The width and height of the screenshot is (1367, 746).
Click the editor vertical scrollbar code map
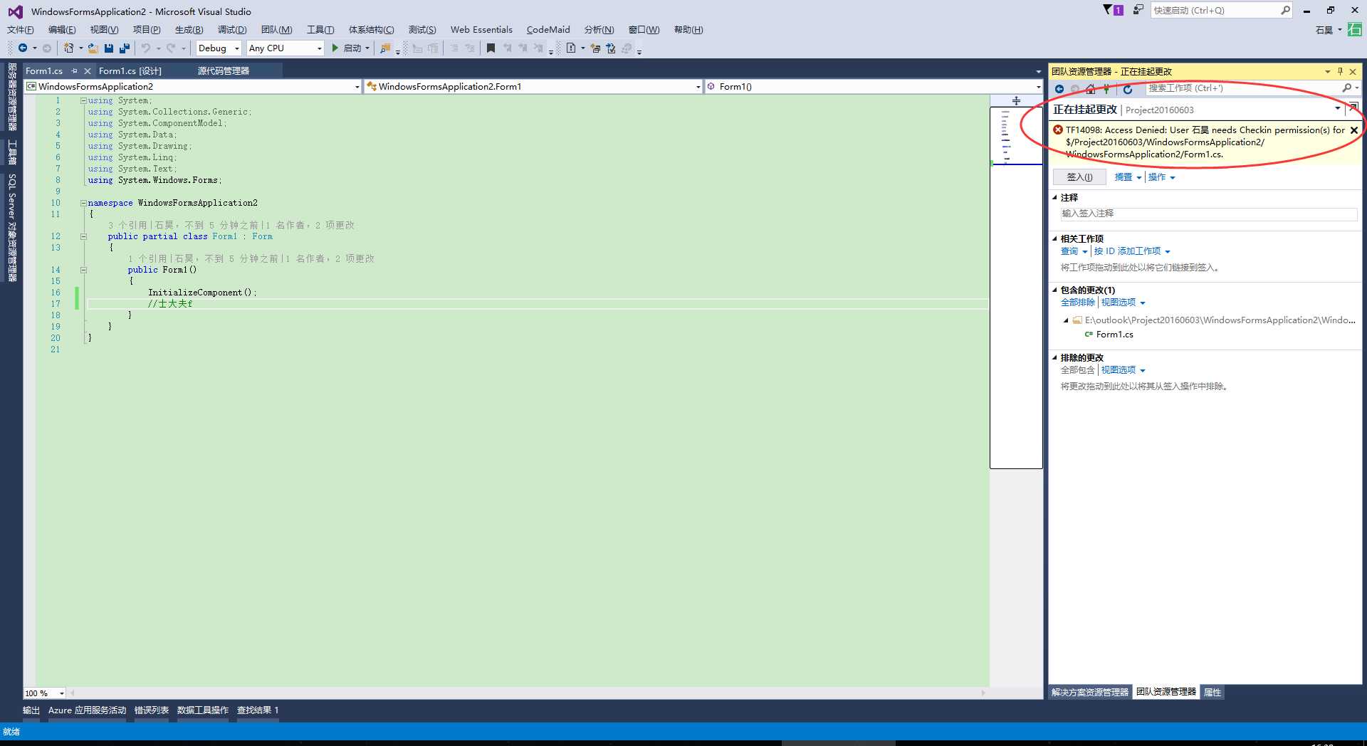click(1016, 288)
